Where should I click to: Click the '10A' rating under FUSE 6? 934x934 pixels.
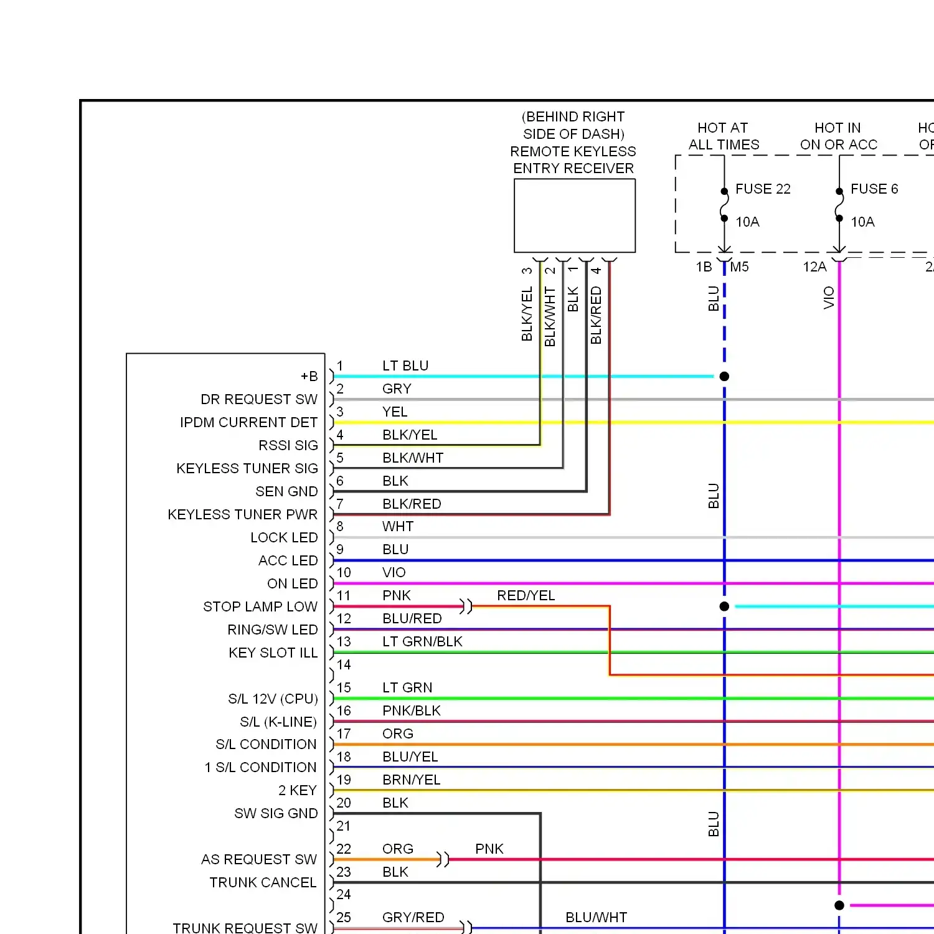tap(862, 222)
